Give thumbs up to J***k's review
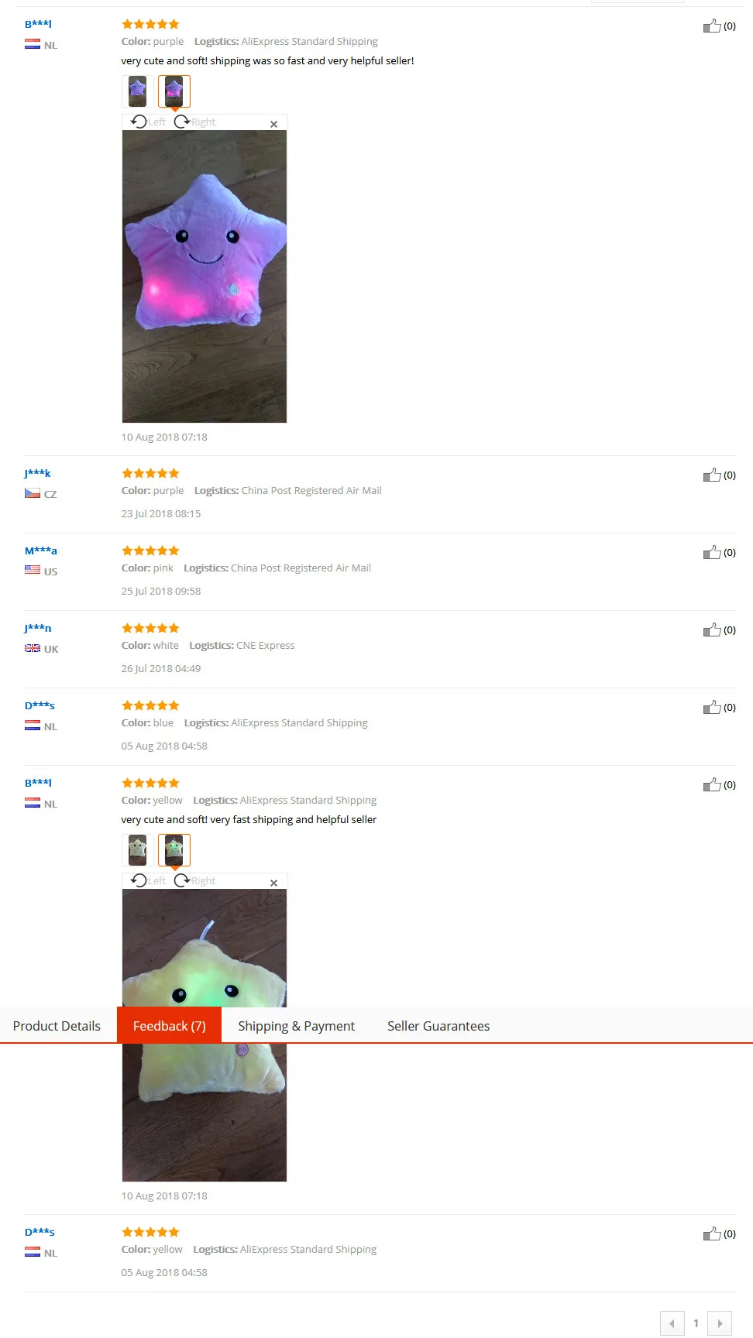The height and width of the screenshot is (1338, 753). click(712, 475)
